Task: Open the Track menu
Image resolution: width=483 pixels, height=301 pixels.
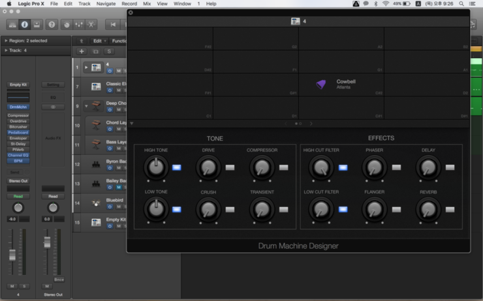Action: (84, 4)
